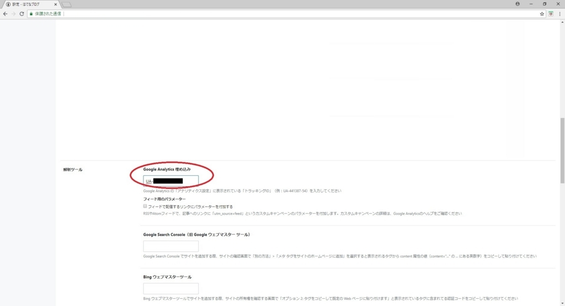Bookmark this page with the star icon
Screen dimensions: 565x306
(542, 14)
